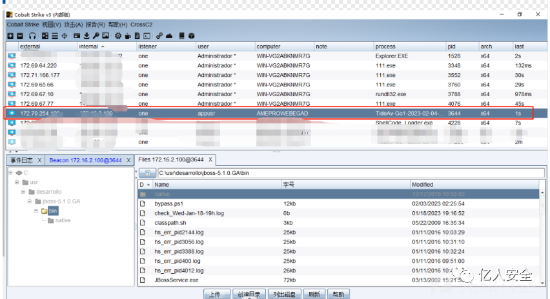
Task: Show Target Table with crosshair icon
Action: 64,36
